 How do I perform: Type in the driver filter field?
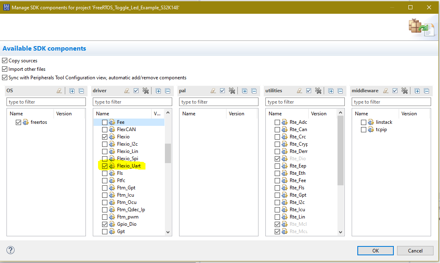click(132, 102)
